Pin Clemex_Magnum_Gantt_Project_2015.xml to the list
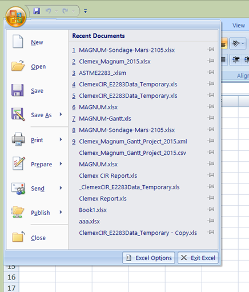 (211, 141)
